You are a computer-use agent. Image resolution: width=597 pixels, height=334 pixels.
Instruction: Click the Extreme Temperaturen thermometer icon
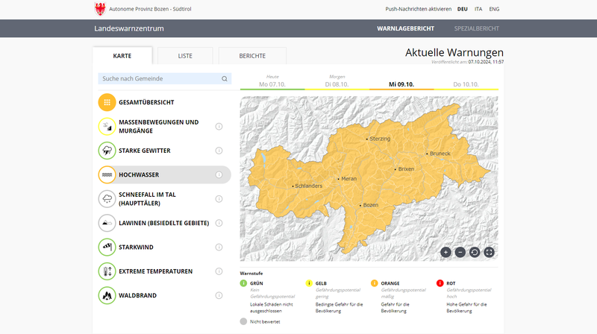pyautogui.click(x=107, y=271)
